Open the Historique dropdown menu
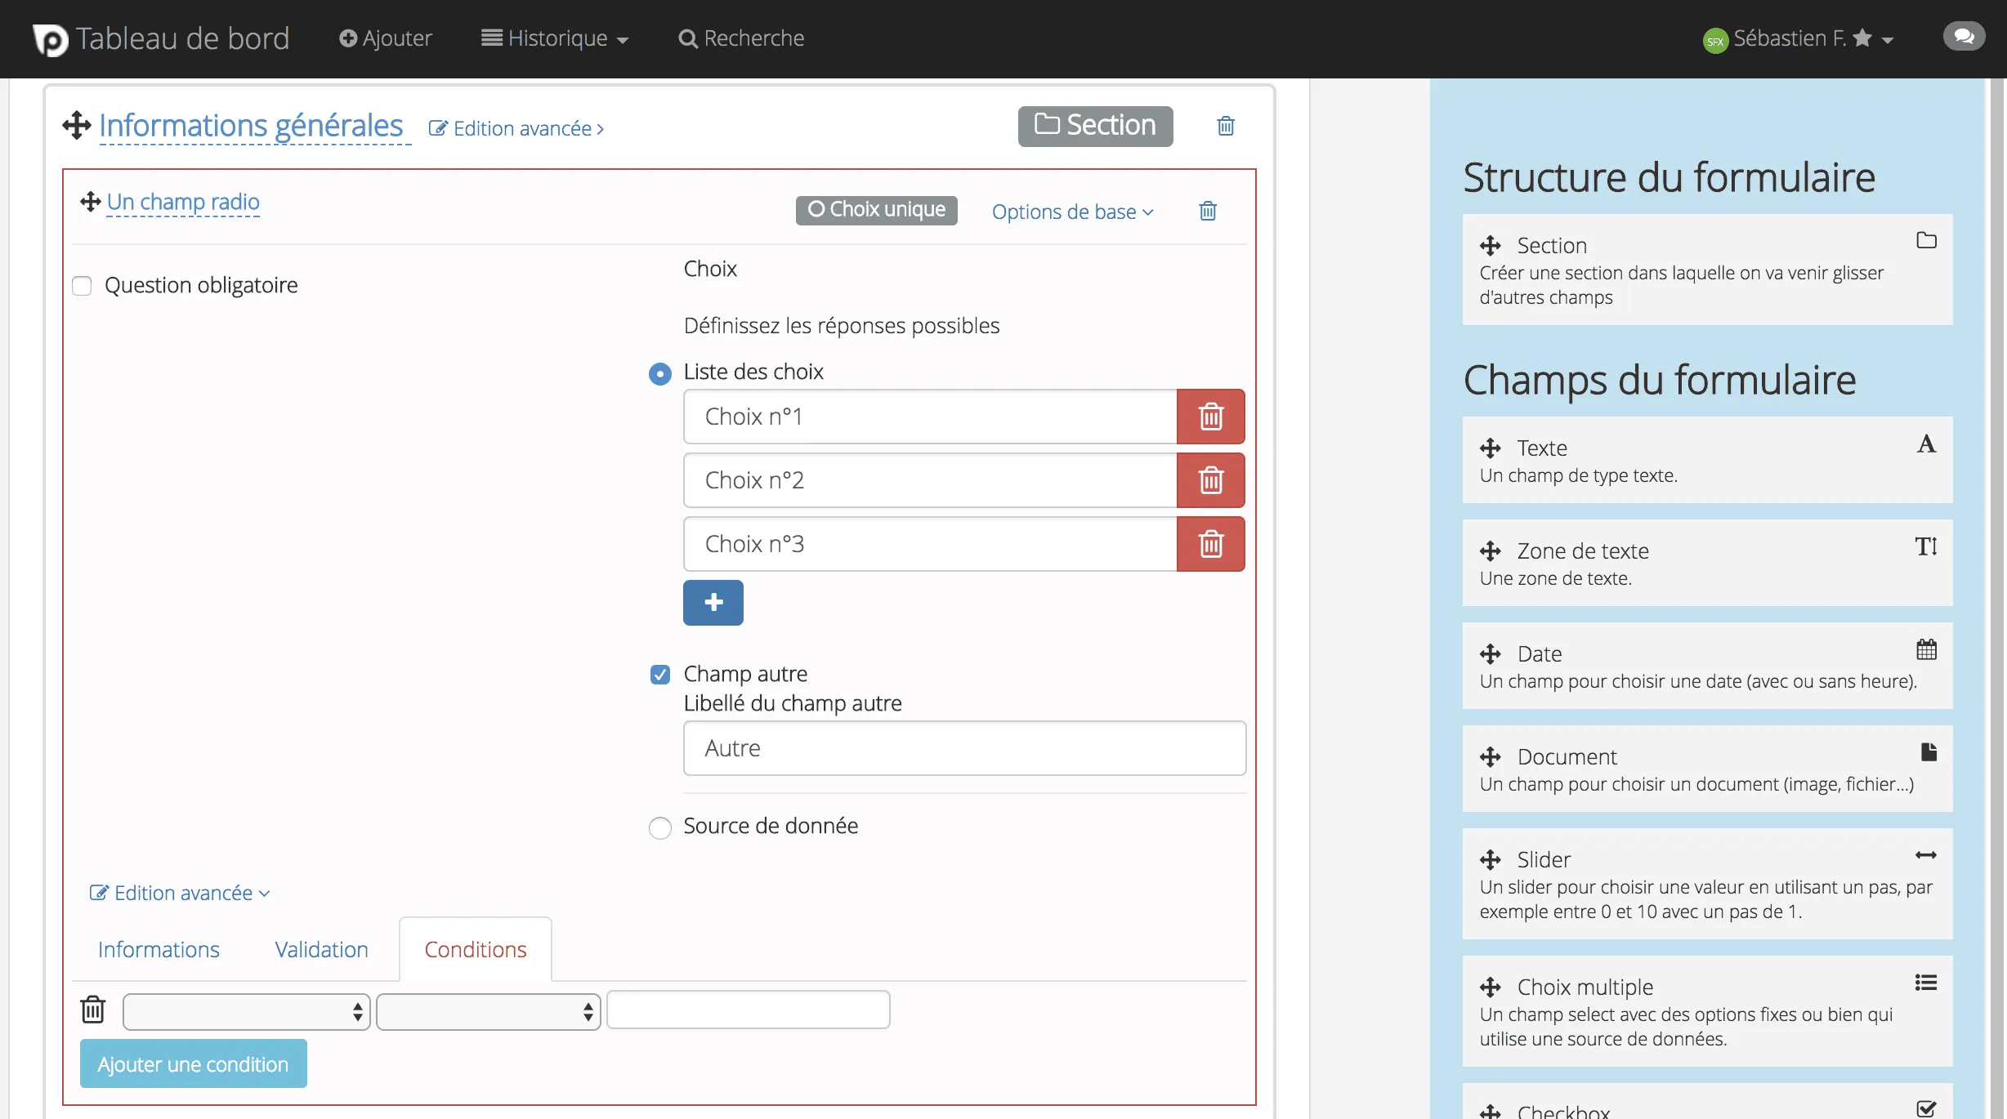2007x1119 pixels. [555, 38]
